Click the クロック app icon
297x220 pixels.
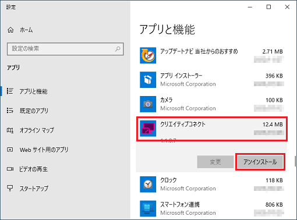[148, 184]
